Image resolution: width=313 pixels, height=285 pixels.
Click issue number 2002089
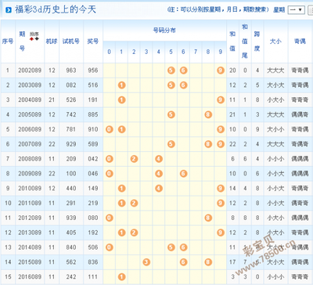point(30,70)
